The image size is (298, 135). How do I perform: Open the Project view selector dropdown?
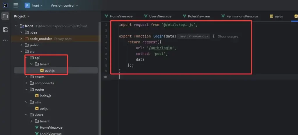22,16
